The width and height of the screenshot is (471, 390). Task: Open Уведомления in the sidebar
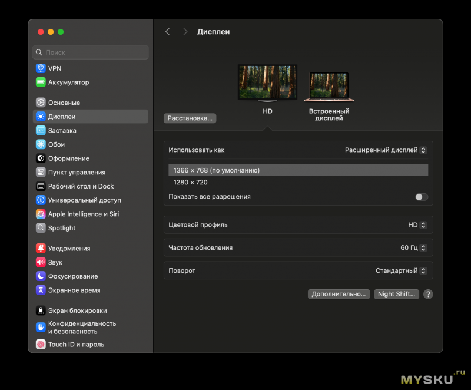coord(69,249)
